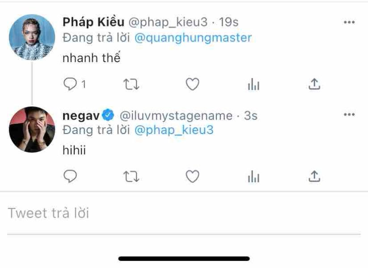The image size is (368, 268).
Task: Share negav's "hihii" tweet
Action: tap(315, 177)
